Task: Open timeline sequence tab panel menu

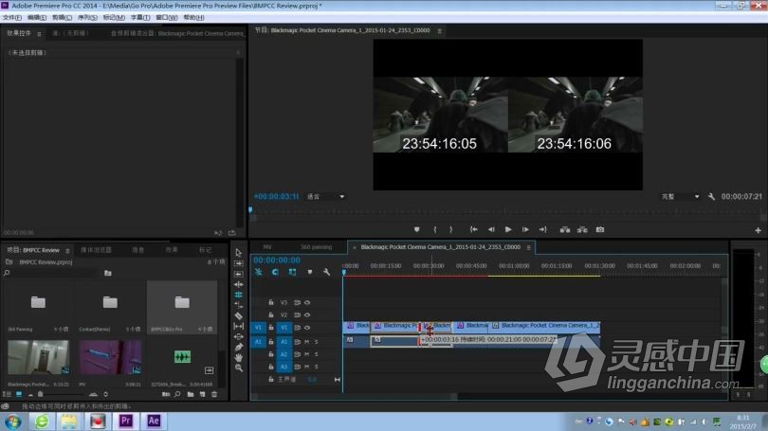Action: point(528,247)
